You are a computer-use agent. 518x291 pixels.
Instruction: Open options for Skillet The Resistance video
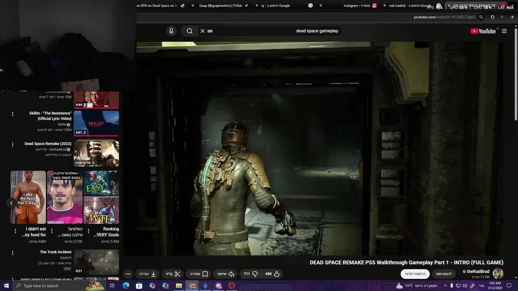coord(13,114)
